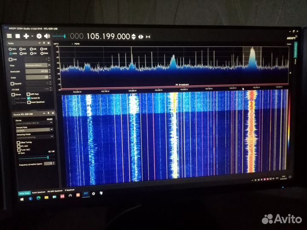Toggle the MPX Pass checkbox

[29, 94]
